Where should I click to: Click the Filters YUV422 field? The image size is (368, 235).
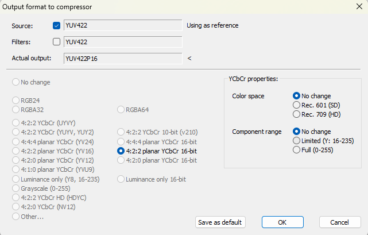123,41
